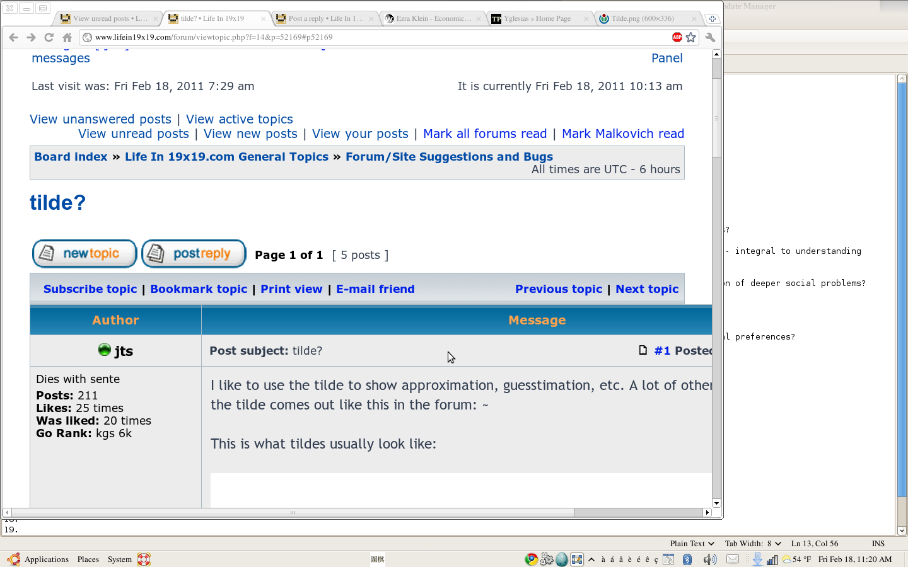Click the Bluetooth tray icon
Screen dimensions: 908x567
687,559
